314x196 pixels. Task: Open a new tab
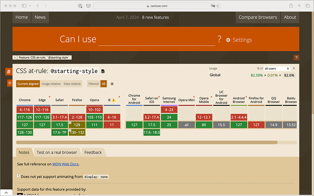[x=299, y=6]
